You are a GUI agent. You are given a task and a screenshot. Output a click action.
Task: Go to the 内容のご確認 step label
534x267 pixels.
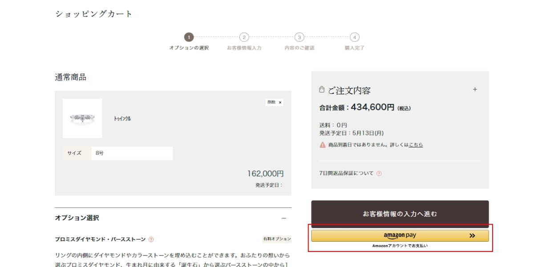click(x=299, y=48)
